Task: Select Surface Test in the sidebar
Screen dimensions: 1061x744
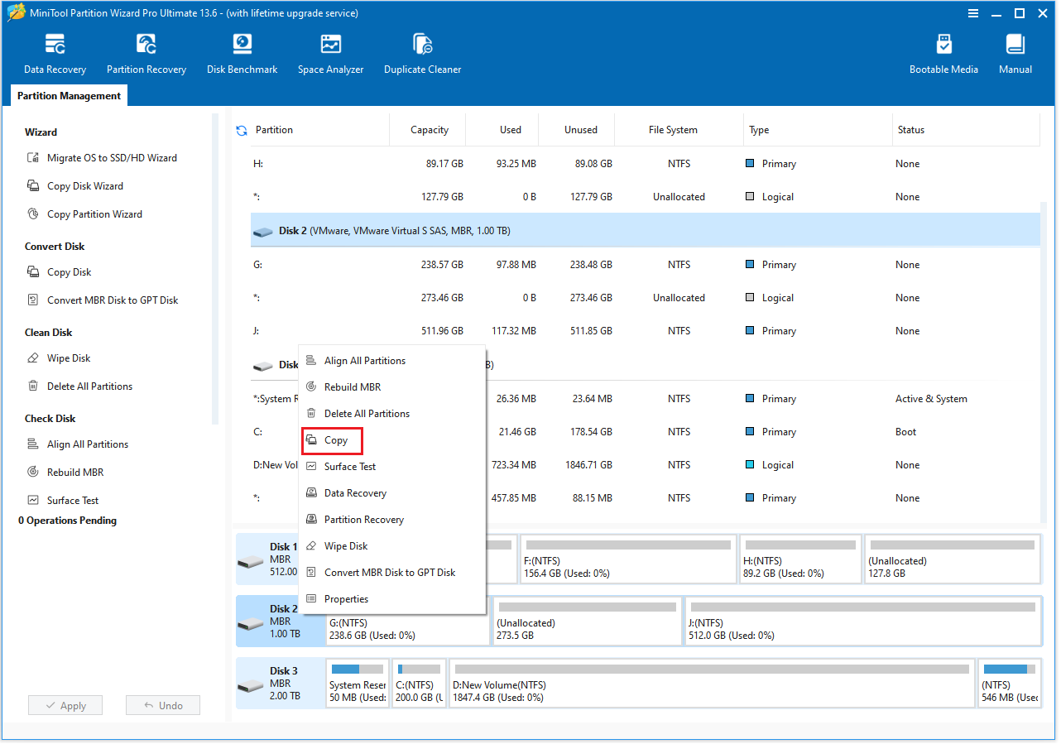Action: pyautogui.click(x=63, y=501)
